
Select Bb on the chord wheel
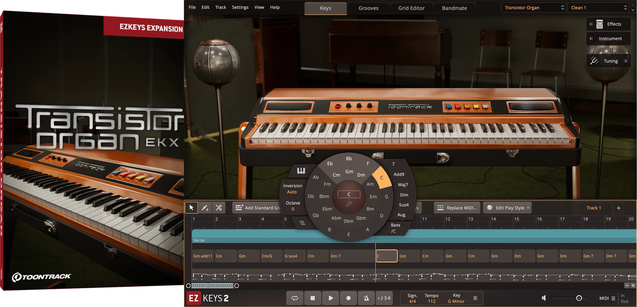[x=349, y=158]
